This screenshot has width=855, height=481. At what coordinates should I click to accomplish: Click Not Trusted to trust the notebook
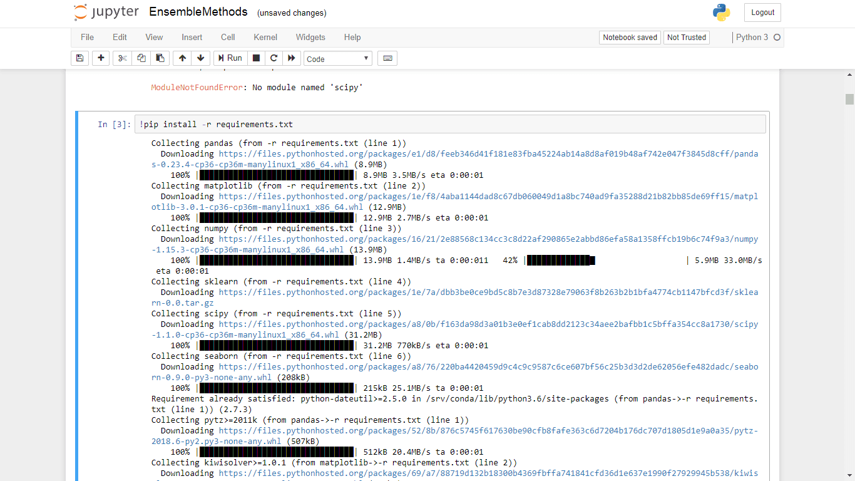[686, 38]
